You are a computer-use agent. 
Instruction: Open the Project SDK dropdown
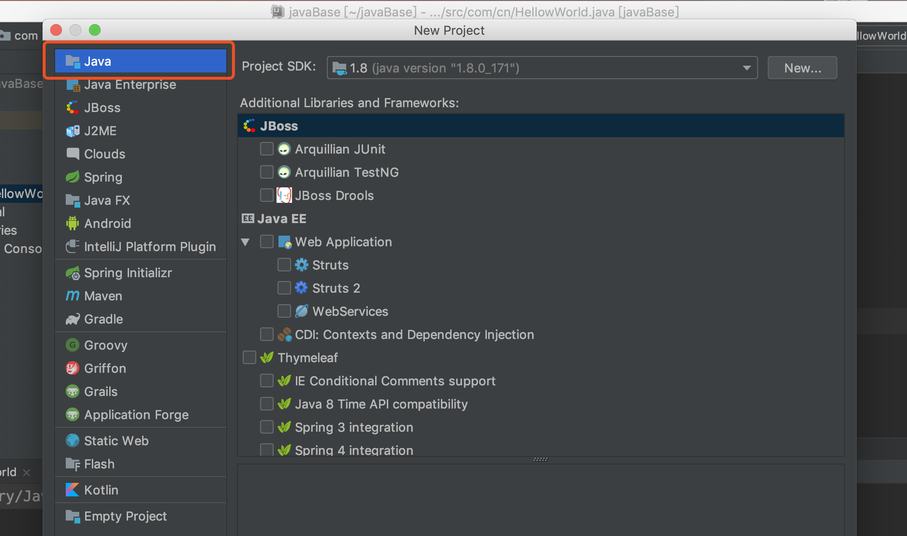(x=542, y=68)
